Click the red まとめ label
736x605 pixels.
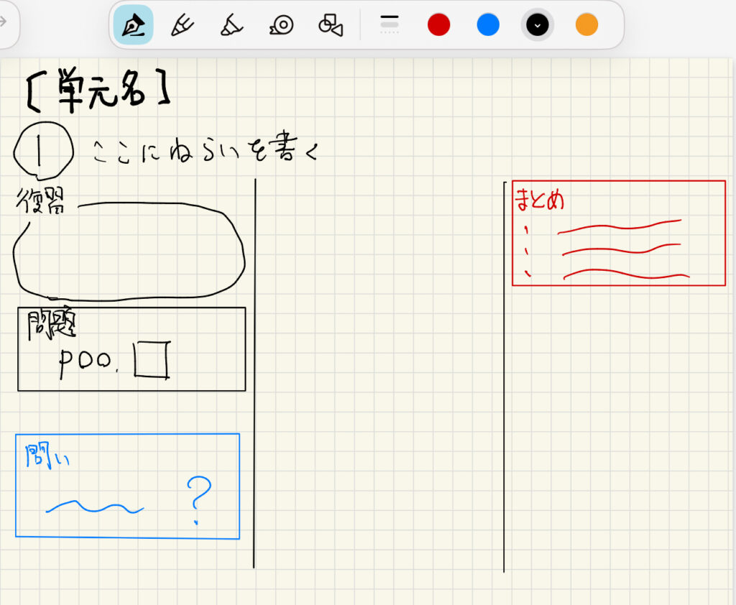[540, 200]
